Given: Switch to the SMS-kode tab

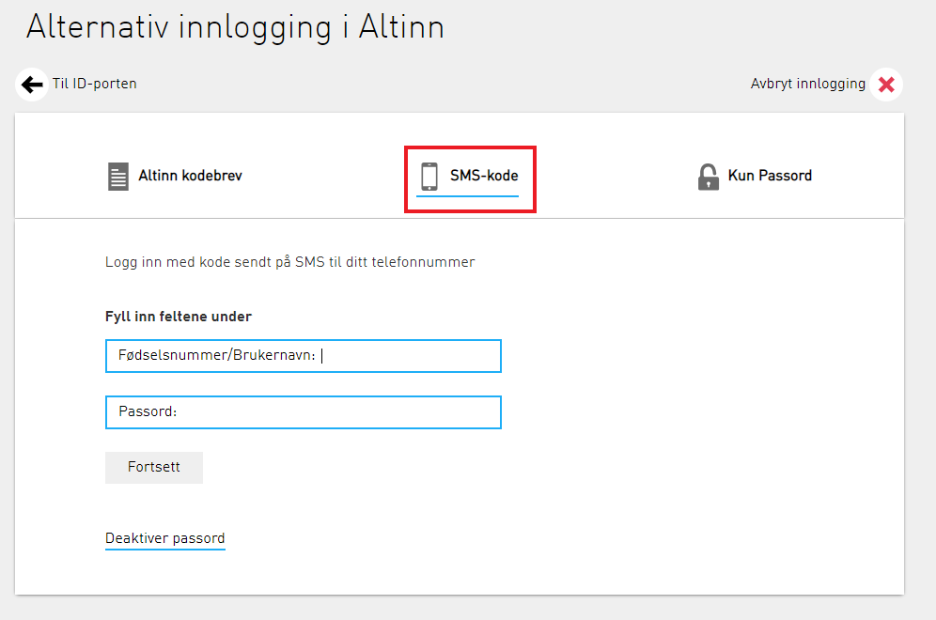Looking at the screenshot, I should (467, 178).
